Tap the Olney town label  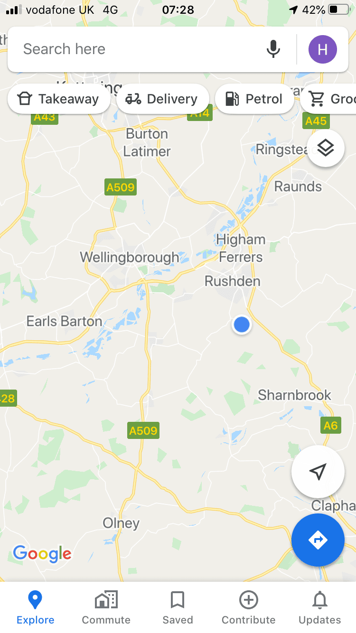(x=122, y=523)
